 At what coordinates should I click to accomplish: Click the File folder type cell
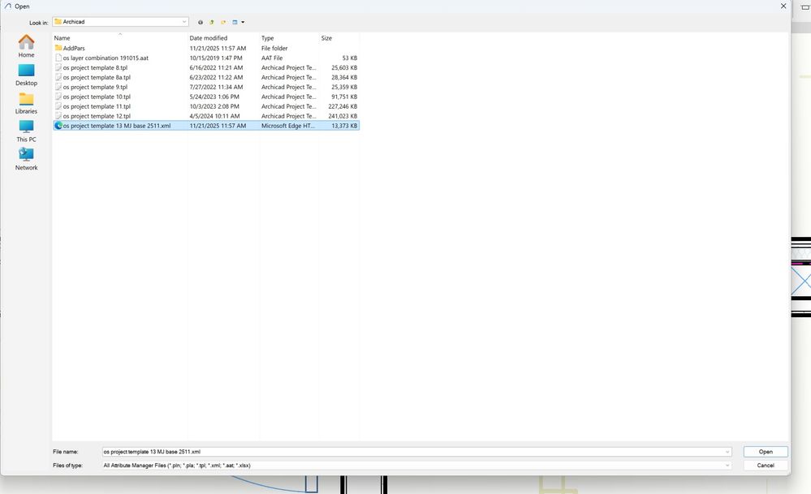point(274,48)
